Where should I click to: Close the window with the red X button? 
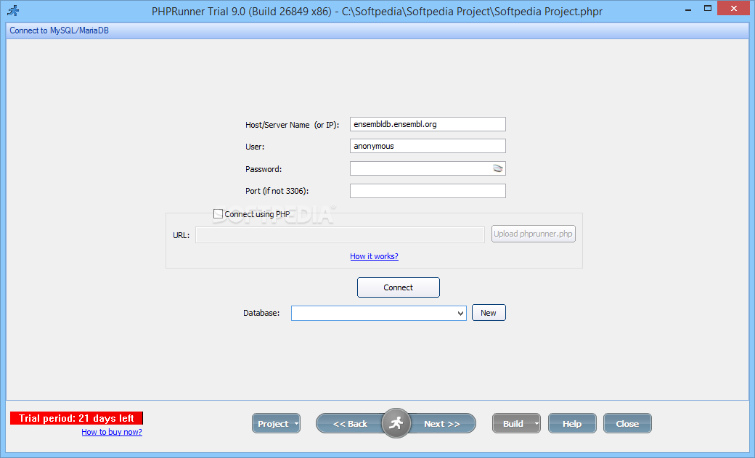coord(733,8)
